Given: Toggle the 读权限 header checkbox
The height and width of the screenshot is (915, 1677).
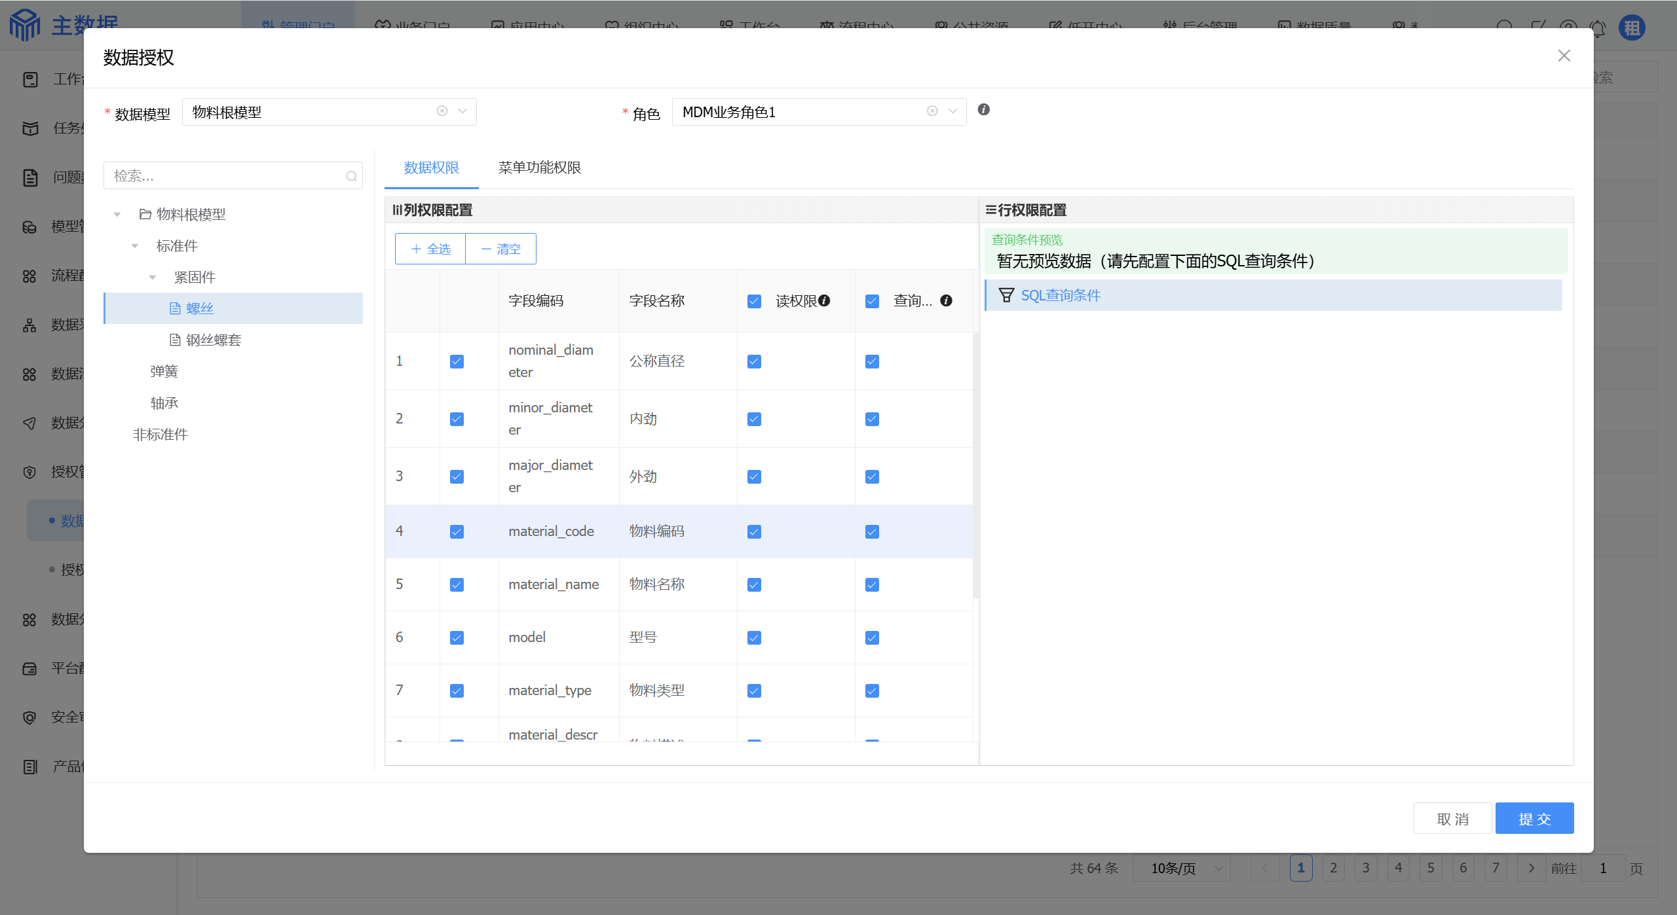Looking at the screenshot, I should pos(754,301).
